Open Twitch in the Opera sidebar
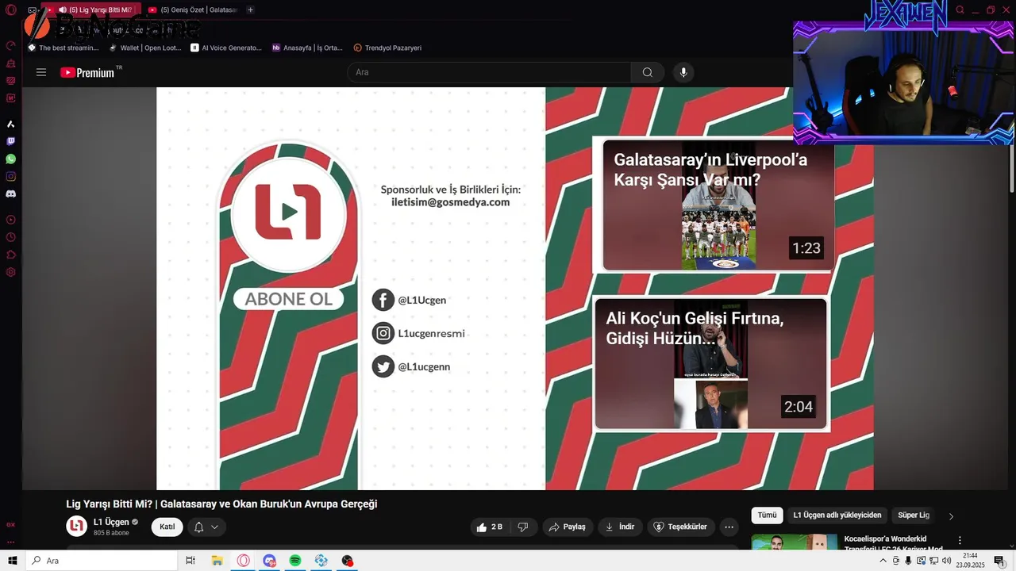The width and height of the screenshot is (1016, 571). [x=11, y=141]
